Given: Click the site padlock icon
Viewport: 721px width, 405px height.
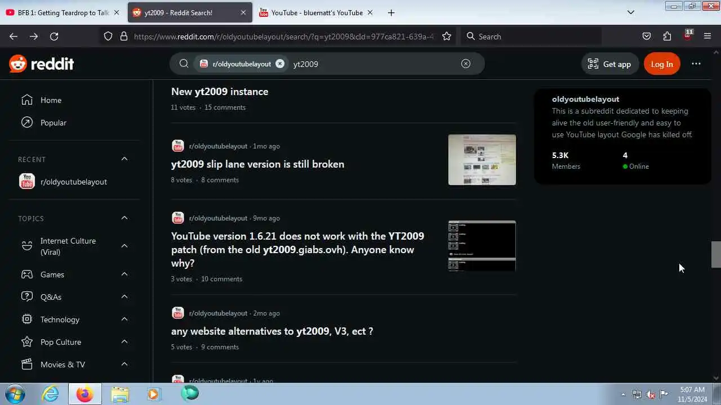Looking at the screenshot, I should click(x=124, y=37).
